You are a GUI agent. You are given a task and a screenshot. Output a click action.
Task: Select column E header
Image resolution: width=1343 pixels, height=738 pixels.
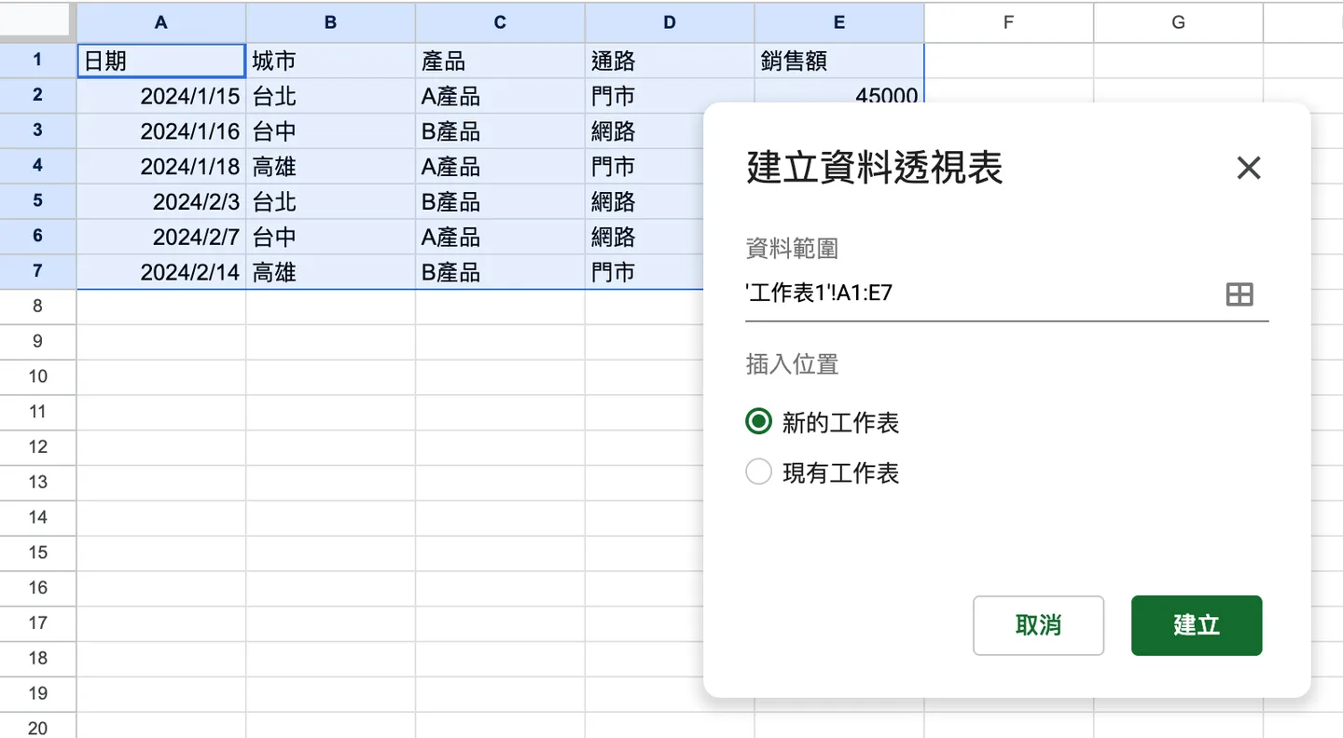point(839,22)
